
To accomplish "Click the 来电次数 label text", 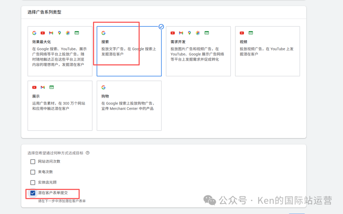I will 45,172.
